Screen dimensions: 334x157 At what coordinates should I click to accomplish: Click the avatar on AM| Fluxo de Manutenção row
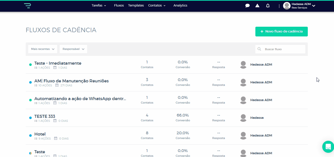243,82
